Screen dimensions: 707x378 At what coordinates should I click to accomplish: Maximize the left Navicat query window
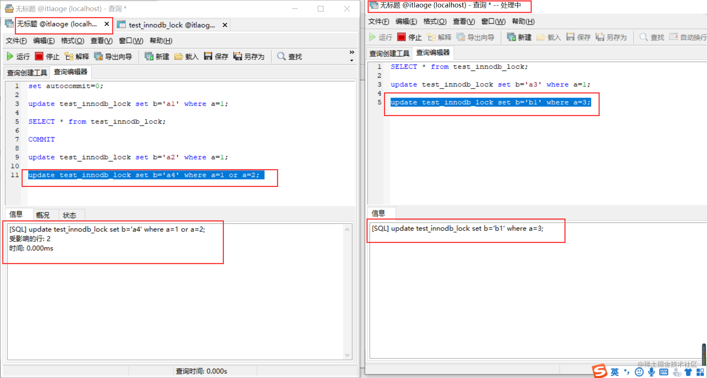click(x=321, y=9)
